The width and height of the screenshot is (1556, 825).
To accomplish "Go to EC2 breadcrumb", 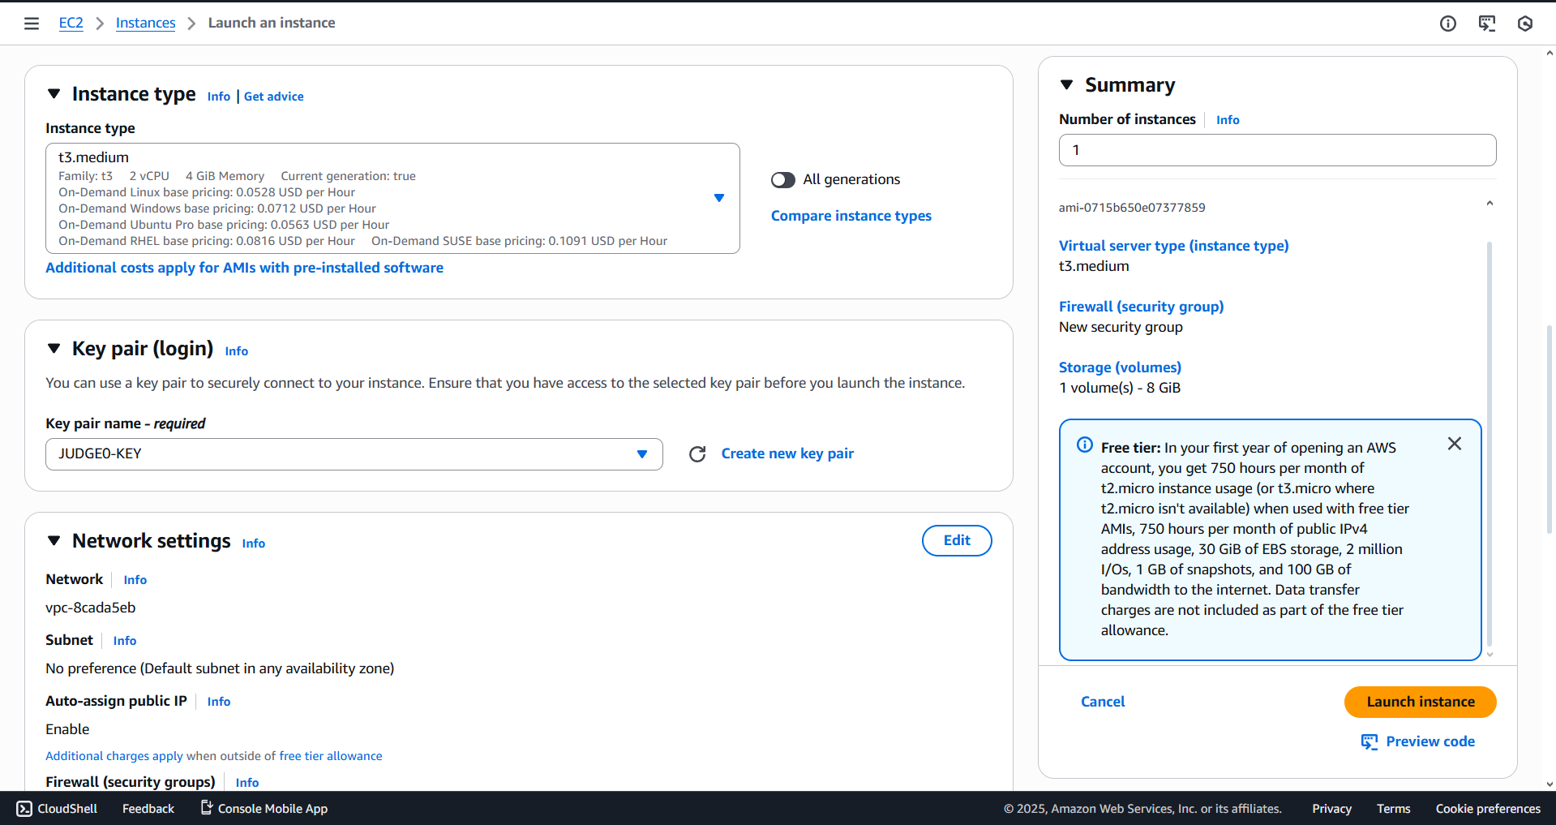I will 71,24.
